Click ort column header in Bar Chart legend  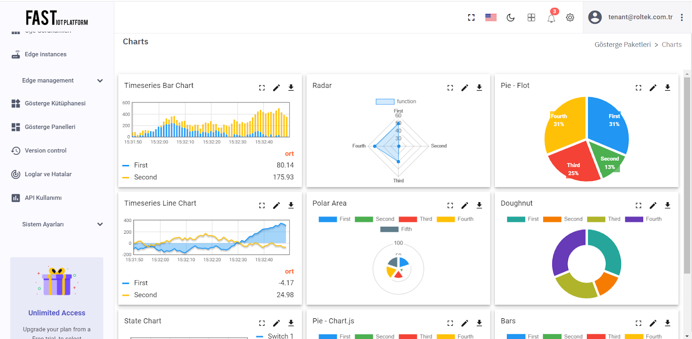tap(289, 154)
